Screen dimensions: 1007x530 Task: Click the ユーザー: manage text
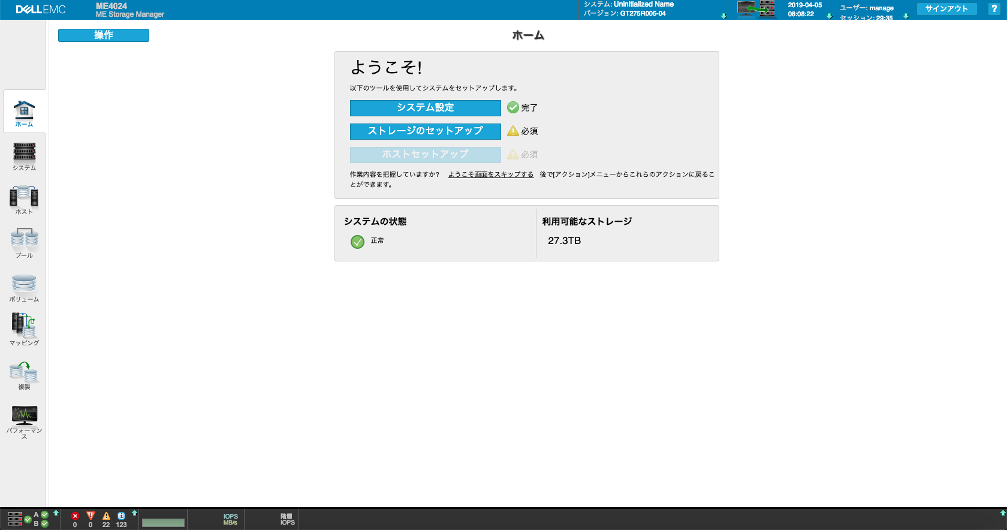[867, 8]
